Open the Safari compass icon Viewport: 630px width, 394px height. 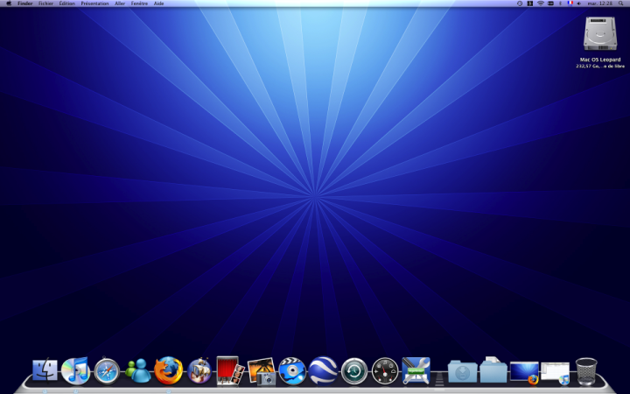106,370
